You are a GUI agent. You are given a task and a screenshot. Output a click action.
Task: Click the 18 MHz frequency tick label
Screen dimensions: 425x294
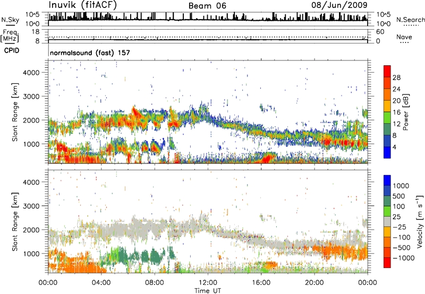click(x=36, y=32)
